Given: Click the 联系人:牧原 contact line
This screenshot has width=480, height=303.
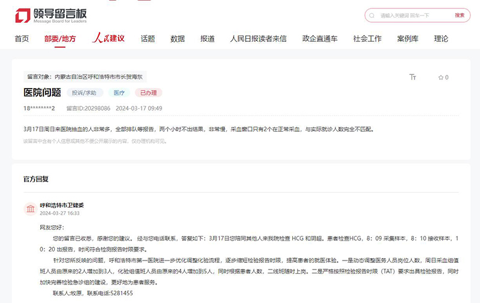Looking at the screenshot, I should (x=93, y=293).
